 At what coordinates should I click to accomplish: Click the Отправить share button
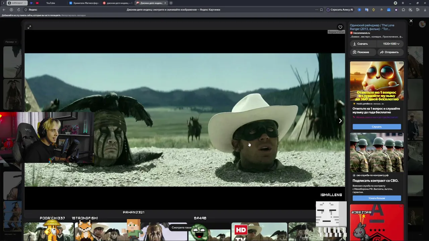coord(390,52)
